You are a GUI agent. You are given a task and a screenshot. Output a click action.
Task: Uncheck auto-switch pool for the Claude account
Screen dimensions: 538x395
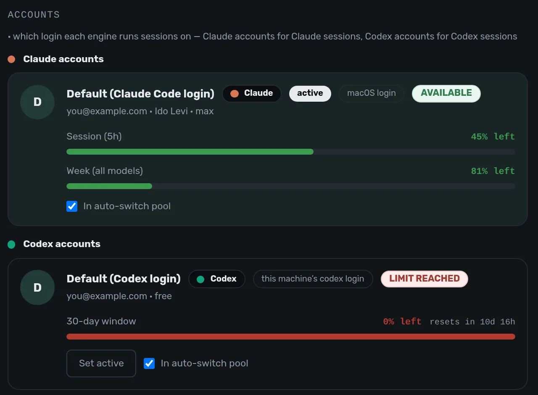pyautogui.click(x=72, y=206)
